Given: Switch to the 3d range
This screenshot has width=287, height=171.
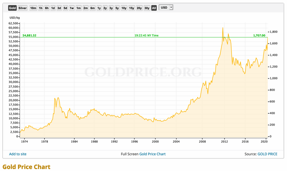Looking at the screenshot, I should coord(59,8).
